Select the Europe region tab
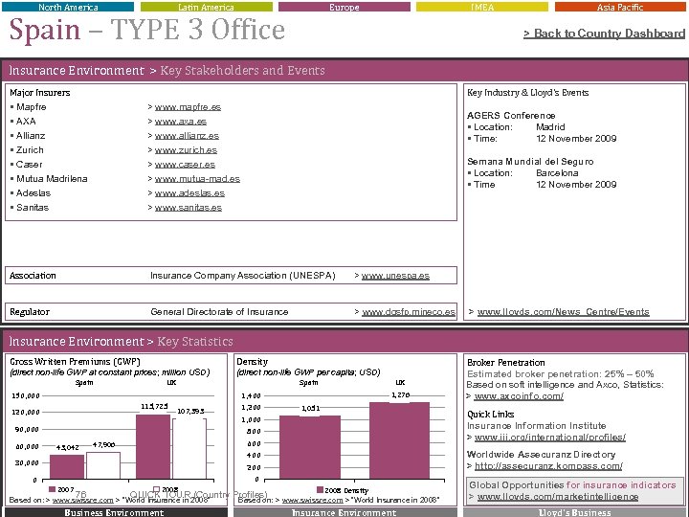 (x=344, y=7)
